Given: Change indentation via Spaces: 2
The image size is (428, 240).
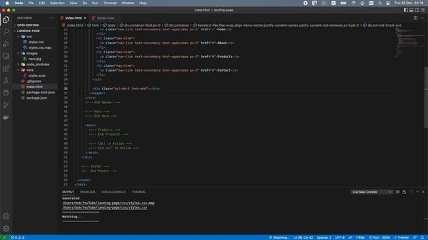Looking at the screenshot, I should click(x=324, y=237).
